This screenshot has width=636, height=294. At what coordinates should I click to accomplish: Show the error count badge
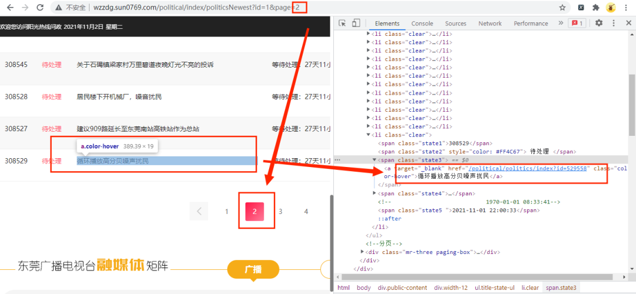(577, 23)
